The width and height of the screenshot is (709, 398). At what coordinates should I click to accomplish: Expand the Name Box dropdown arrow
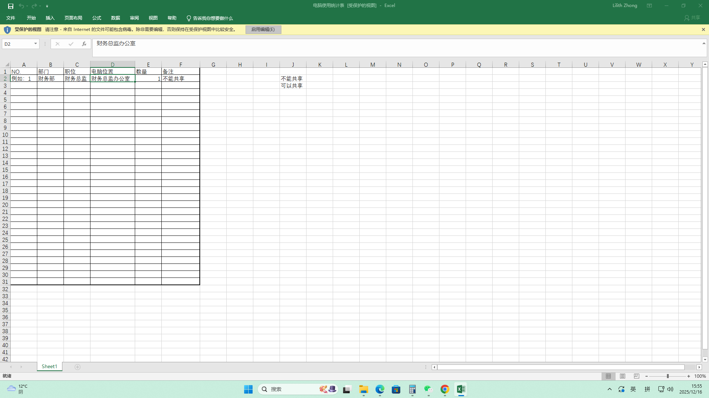pyautogui.click(x=35, y=44)
